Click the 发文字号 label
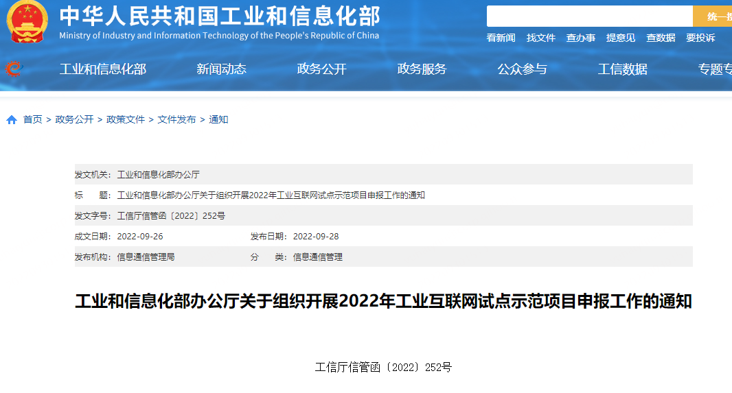The width and height of the screenshot is (732, 393). [93, 216]
